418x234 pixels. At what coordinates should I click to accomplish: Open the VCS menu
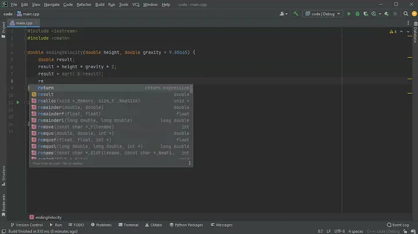[x=136, y=5]
